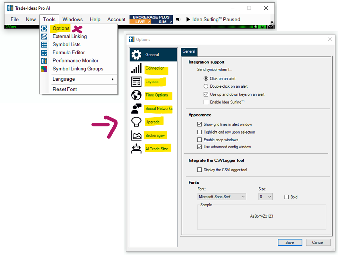
Task: Click the 280ms latency indicator
Action: (11, 27)
